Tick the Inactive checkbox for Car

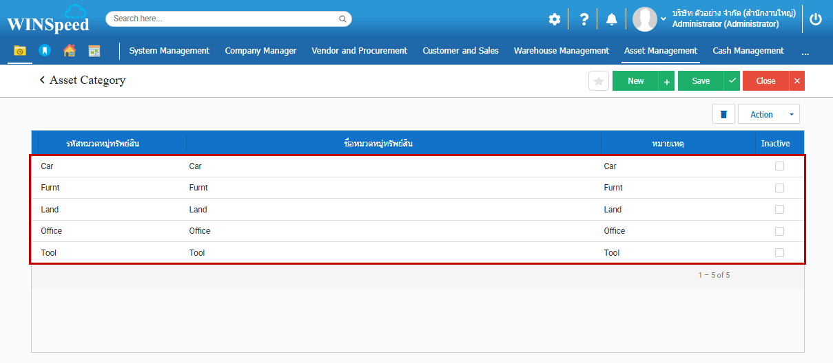click(779, 166)
